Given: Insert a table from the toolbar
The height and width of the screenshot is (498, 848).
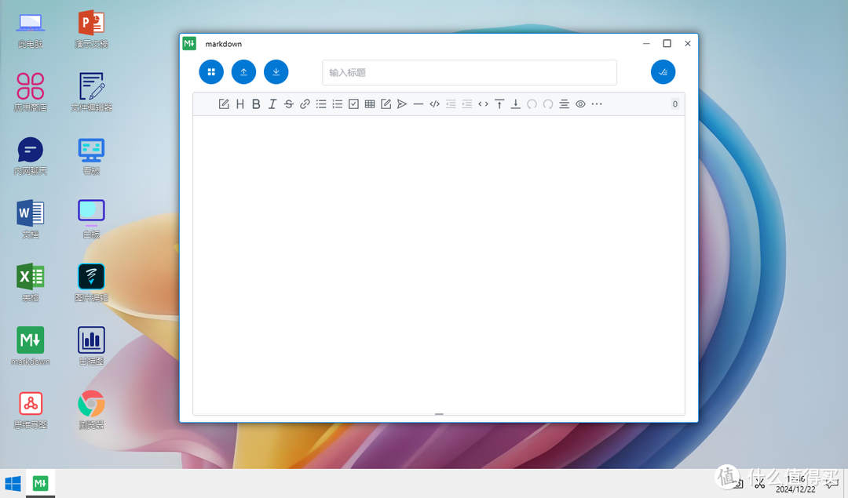Looking at the screenshot, I should (x=370, y=104).
